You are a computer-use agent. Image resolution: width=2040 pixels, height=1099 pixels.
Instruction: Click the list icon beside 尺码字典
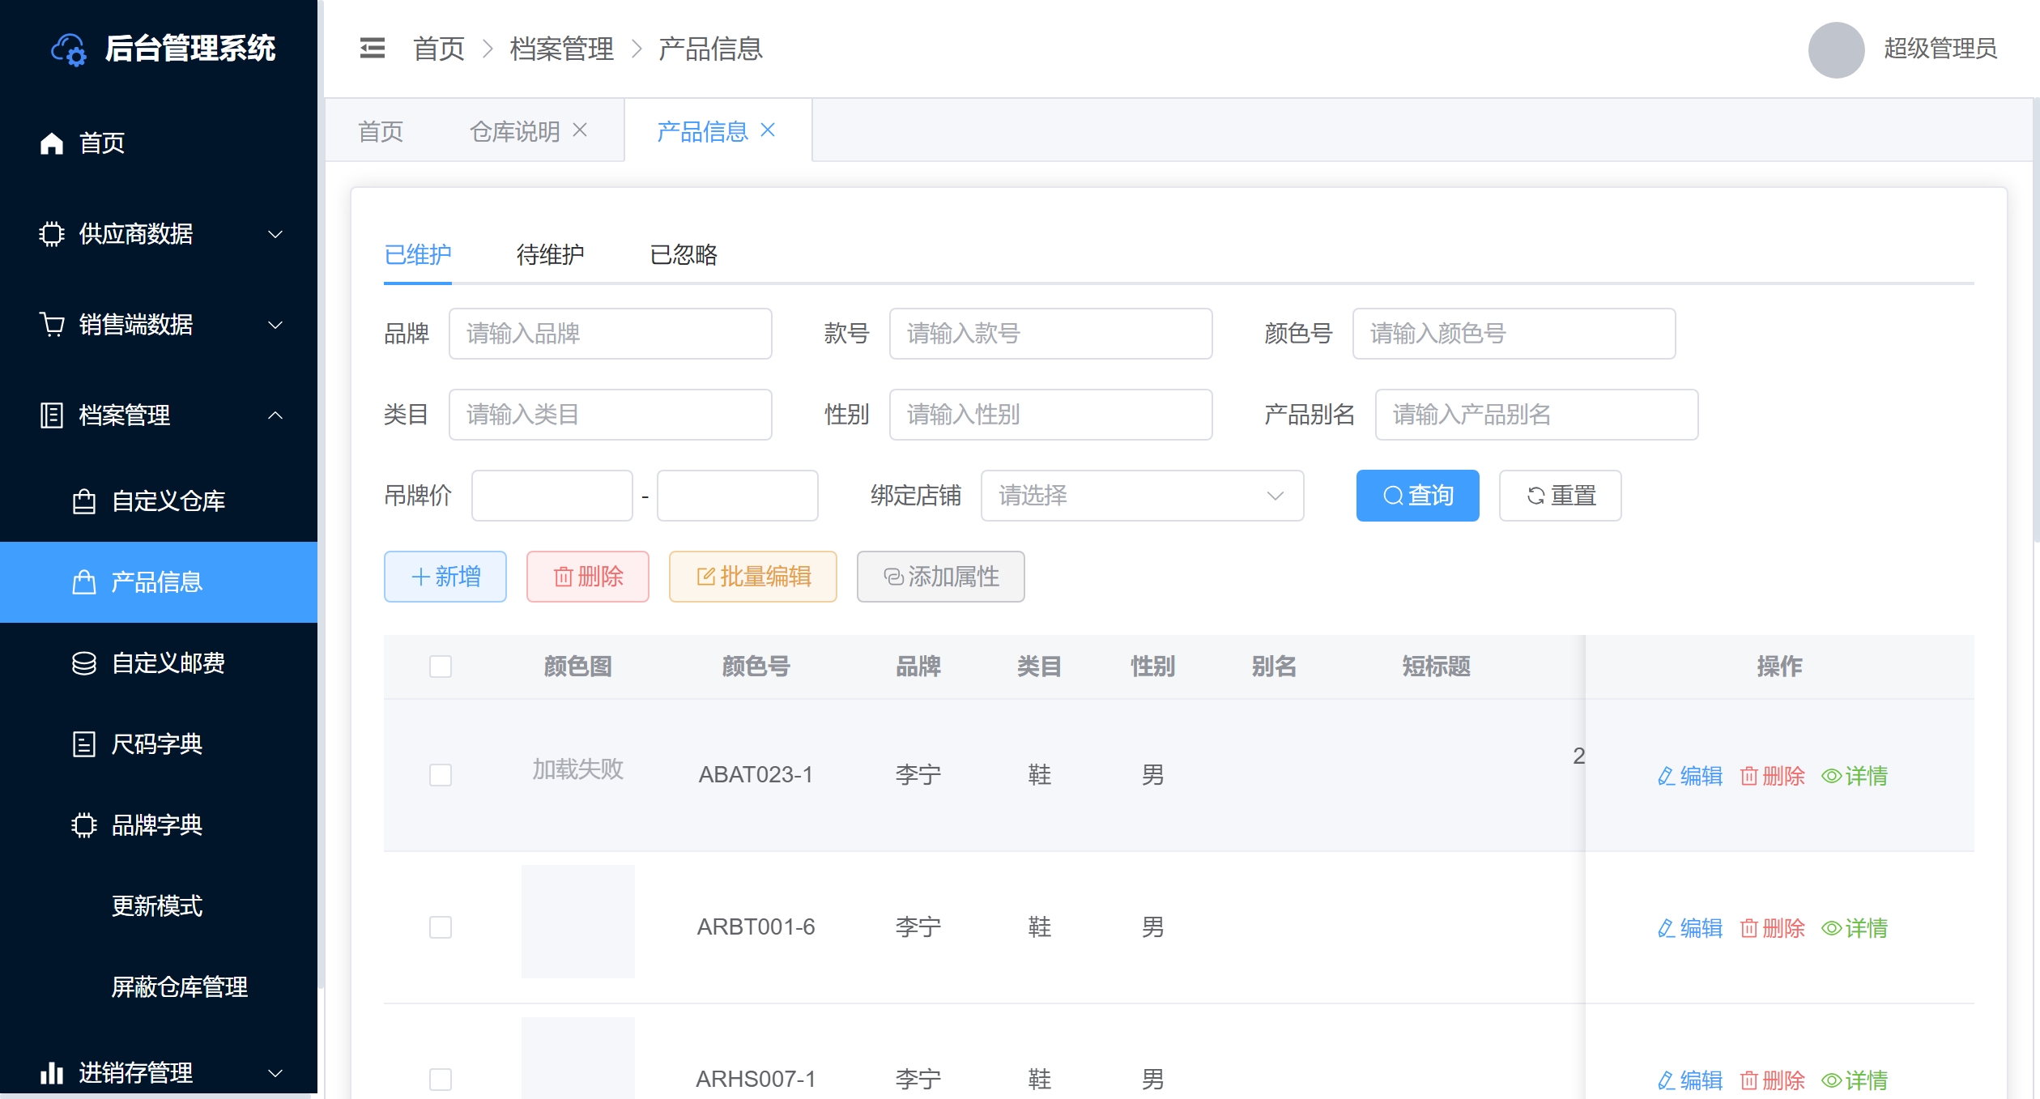pyautogui.click(x=84, y=744)
